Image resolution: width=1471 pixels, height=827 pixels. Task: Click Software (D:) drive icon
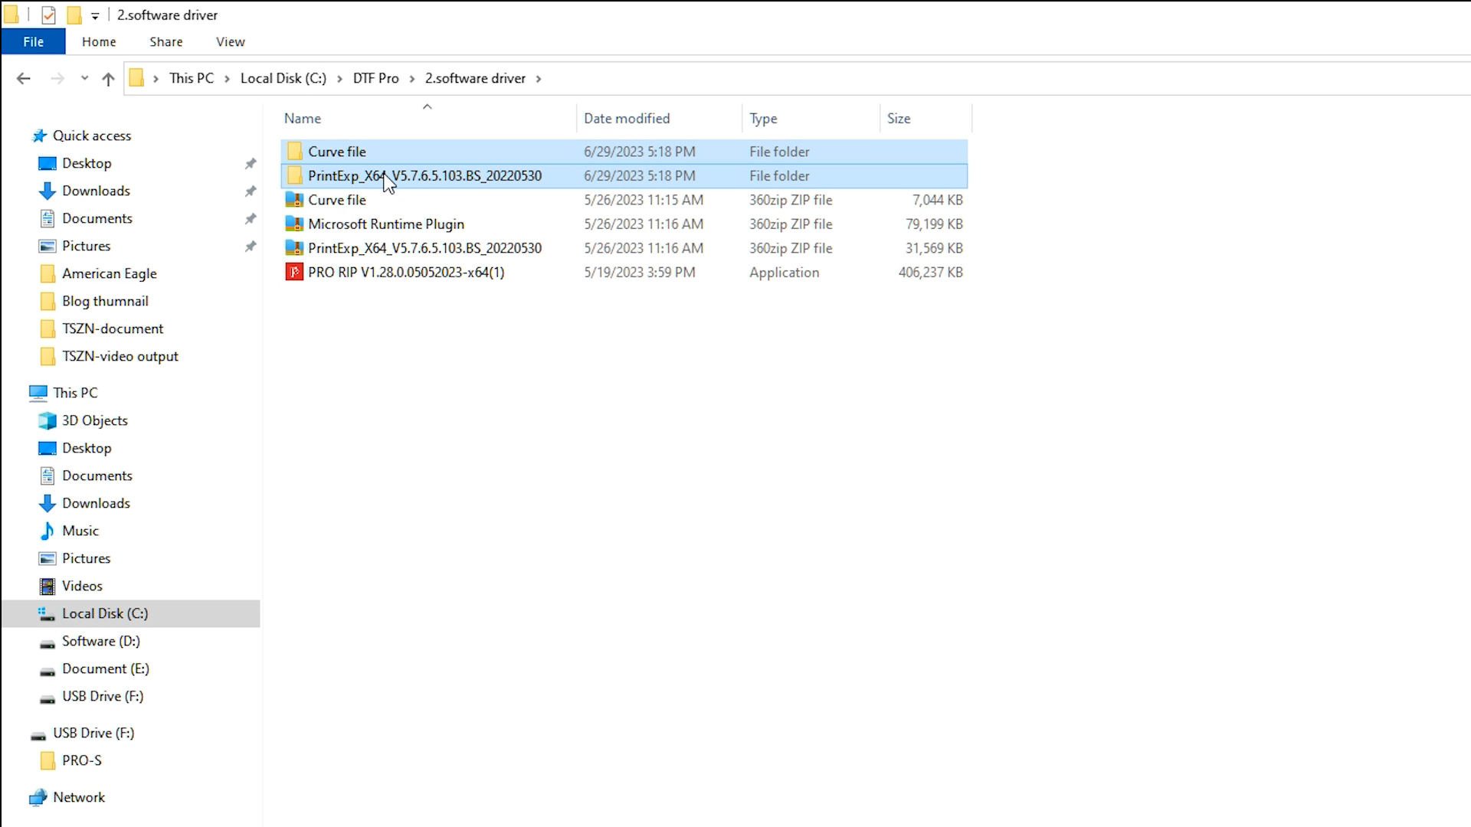[x=48, y=642]
